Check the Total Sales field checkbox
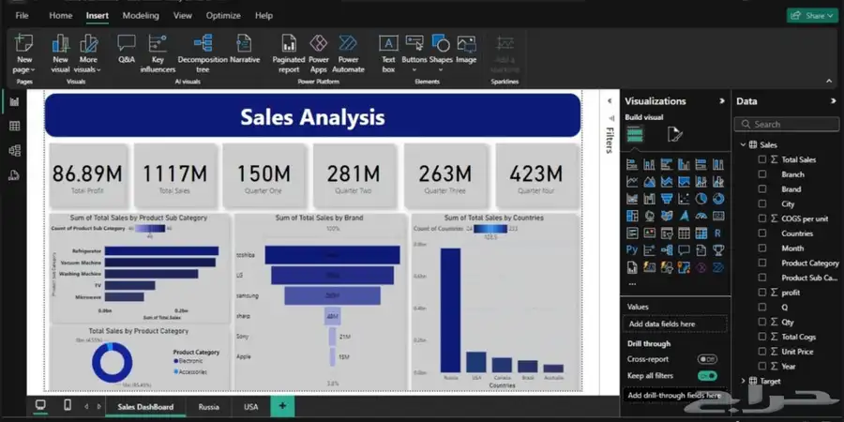Viewport: 844px width, 422px height. [762, 159]
